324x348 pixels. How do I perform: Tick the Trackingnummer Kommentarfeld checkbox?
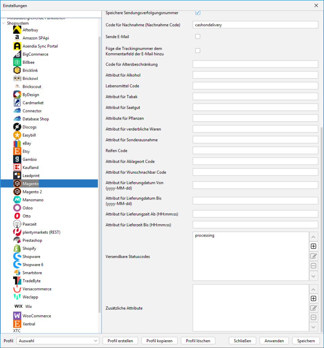pos(198,51)
